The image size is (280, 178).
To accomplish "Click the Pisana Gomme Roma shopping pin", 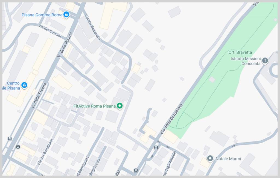I will coord(66,15).
